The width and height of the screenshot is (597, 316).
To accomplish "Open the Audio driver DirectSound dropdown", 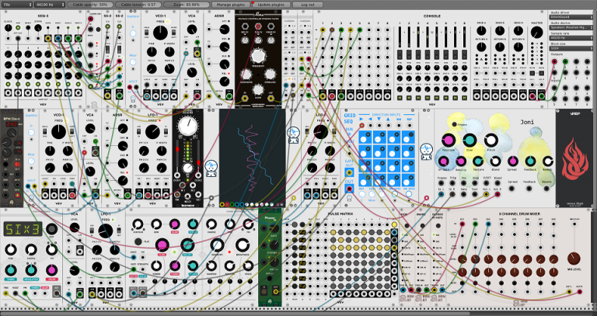I will pyautogui.click(x=571, y=18).
